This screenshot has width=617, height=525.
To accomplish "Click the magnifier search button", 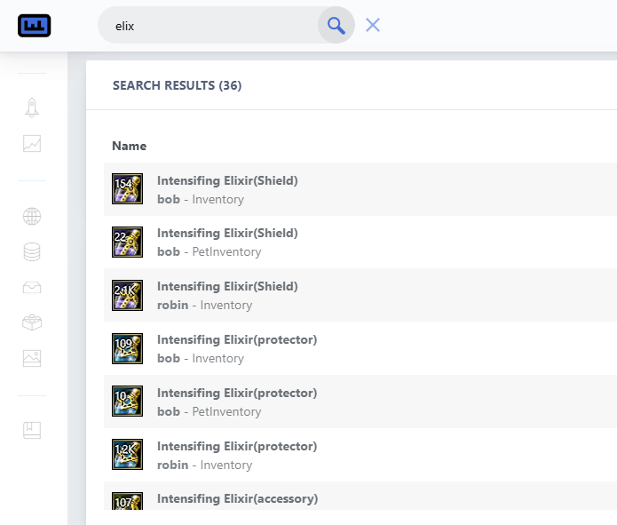I will (x=336, y=26).
